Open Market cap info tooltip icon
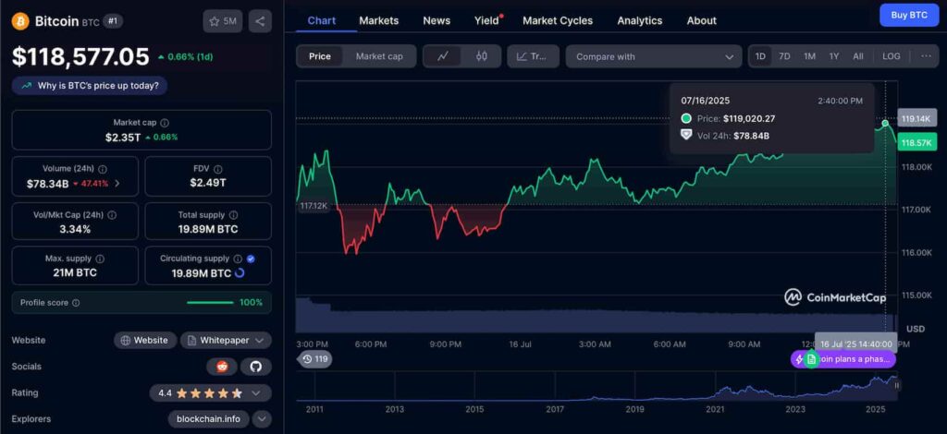Image resolution: width=947 pixels, height=434 pixels. pos(165,123)
